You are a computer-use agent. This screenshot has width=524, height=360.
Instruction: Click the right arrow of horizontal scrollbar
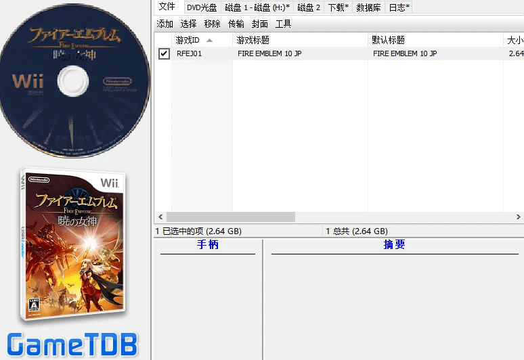pyautogui.click(x=518, y=217)
